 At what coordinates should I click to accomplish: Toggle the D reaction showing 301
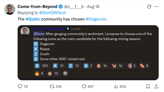point(41,66)
